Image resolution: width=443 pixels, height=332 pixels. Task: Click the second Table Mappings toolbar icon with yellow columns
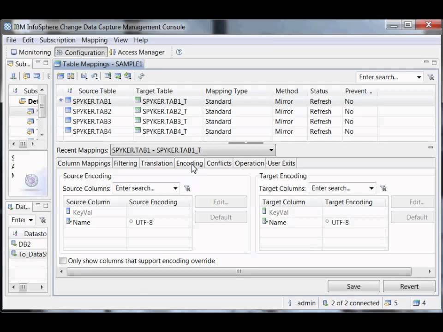pos(71,76)
